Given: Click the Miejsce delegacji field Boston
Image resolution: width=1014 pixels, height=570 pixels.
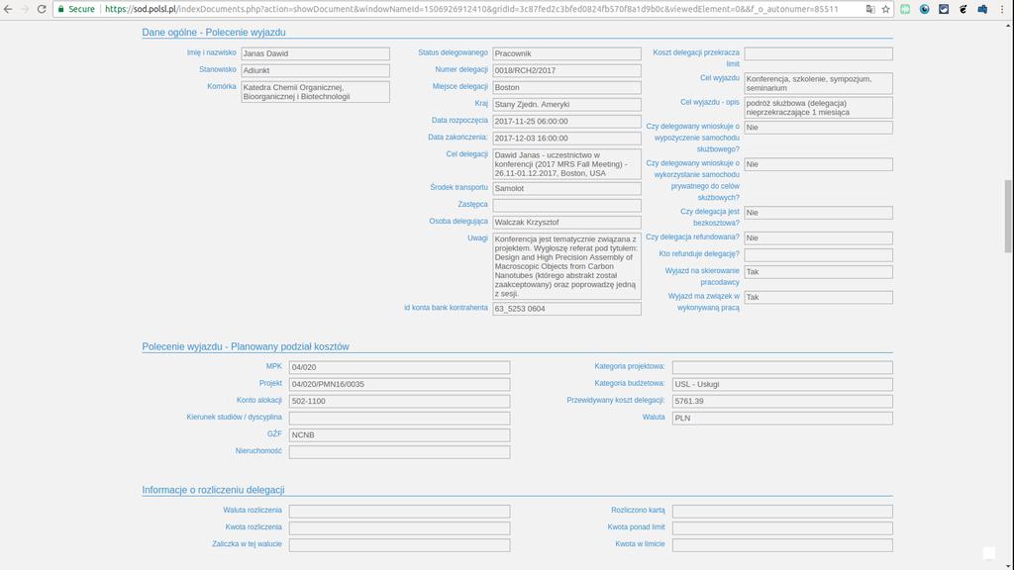Looking at the screenshot, I should (x=567, y=87).
